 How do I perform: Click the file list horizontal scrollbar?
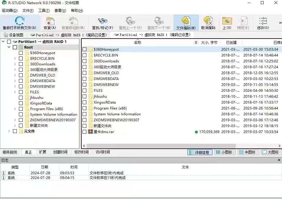(x=161, y=146)
